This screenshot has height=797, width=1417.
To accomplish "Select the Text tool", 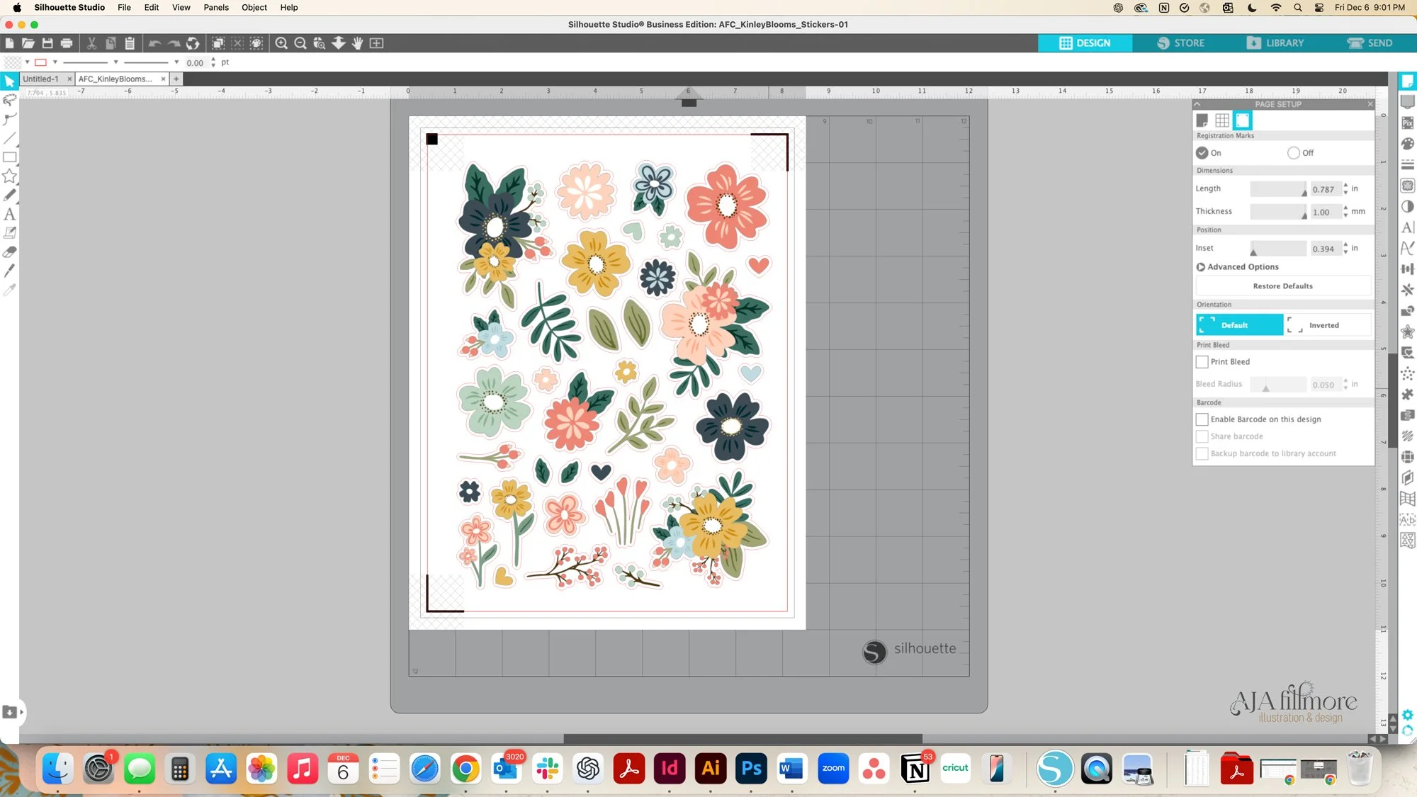I will [x=9, y=214].
